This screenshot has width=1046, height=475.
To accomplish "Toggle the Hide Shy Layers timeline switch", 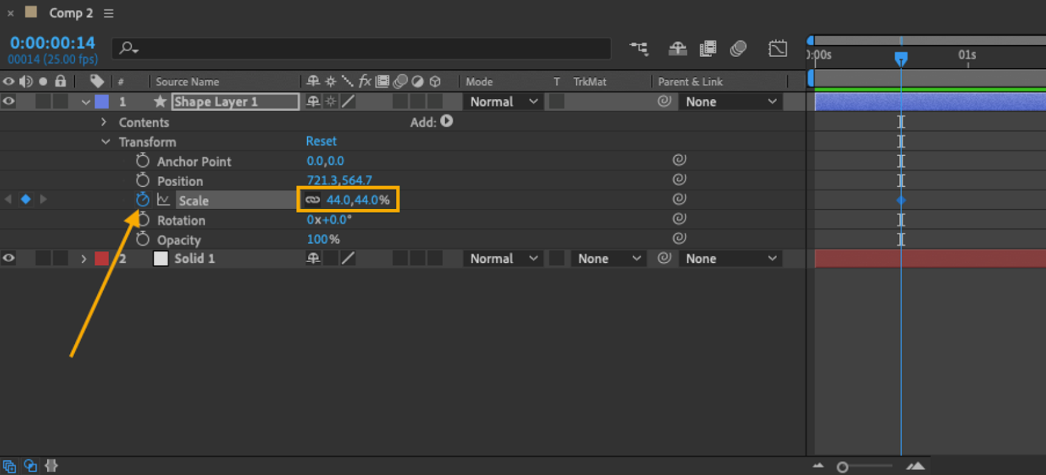I will (678, 49).
